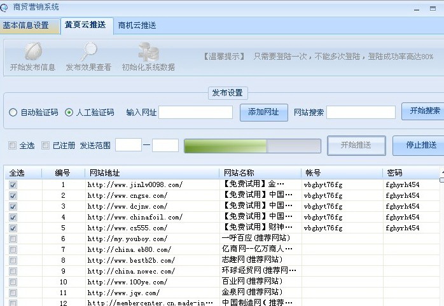Minimize the 商贸营销系统 window

coord(417,9)
